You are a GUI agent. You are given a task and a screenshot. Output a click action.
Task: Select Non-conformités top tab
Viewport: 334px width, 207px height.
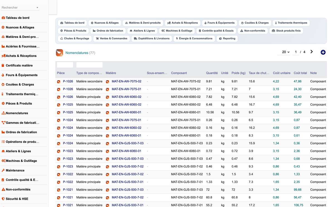tap(253, 31)
